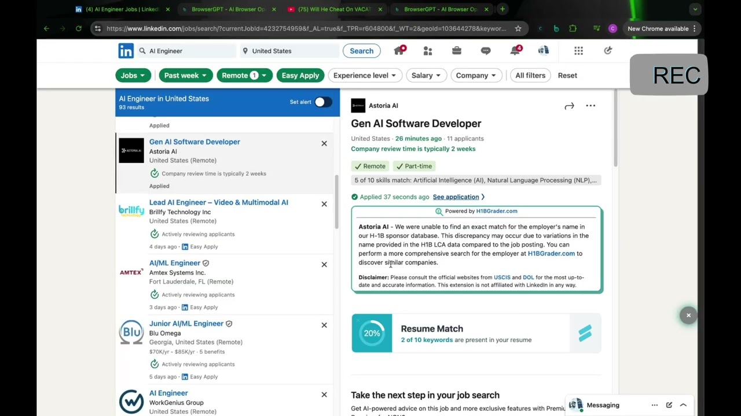Toggle the Set alert switch
Screen dimensions: 741x416
323,102
